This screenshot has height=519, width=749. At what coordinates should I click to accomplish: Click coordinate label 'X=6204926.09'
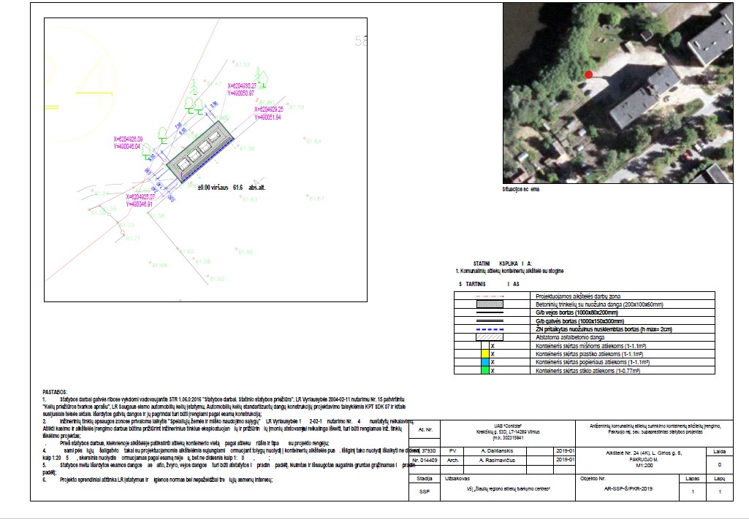click(128, 139)
